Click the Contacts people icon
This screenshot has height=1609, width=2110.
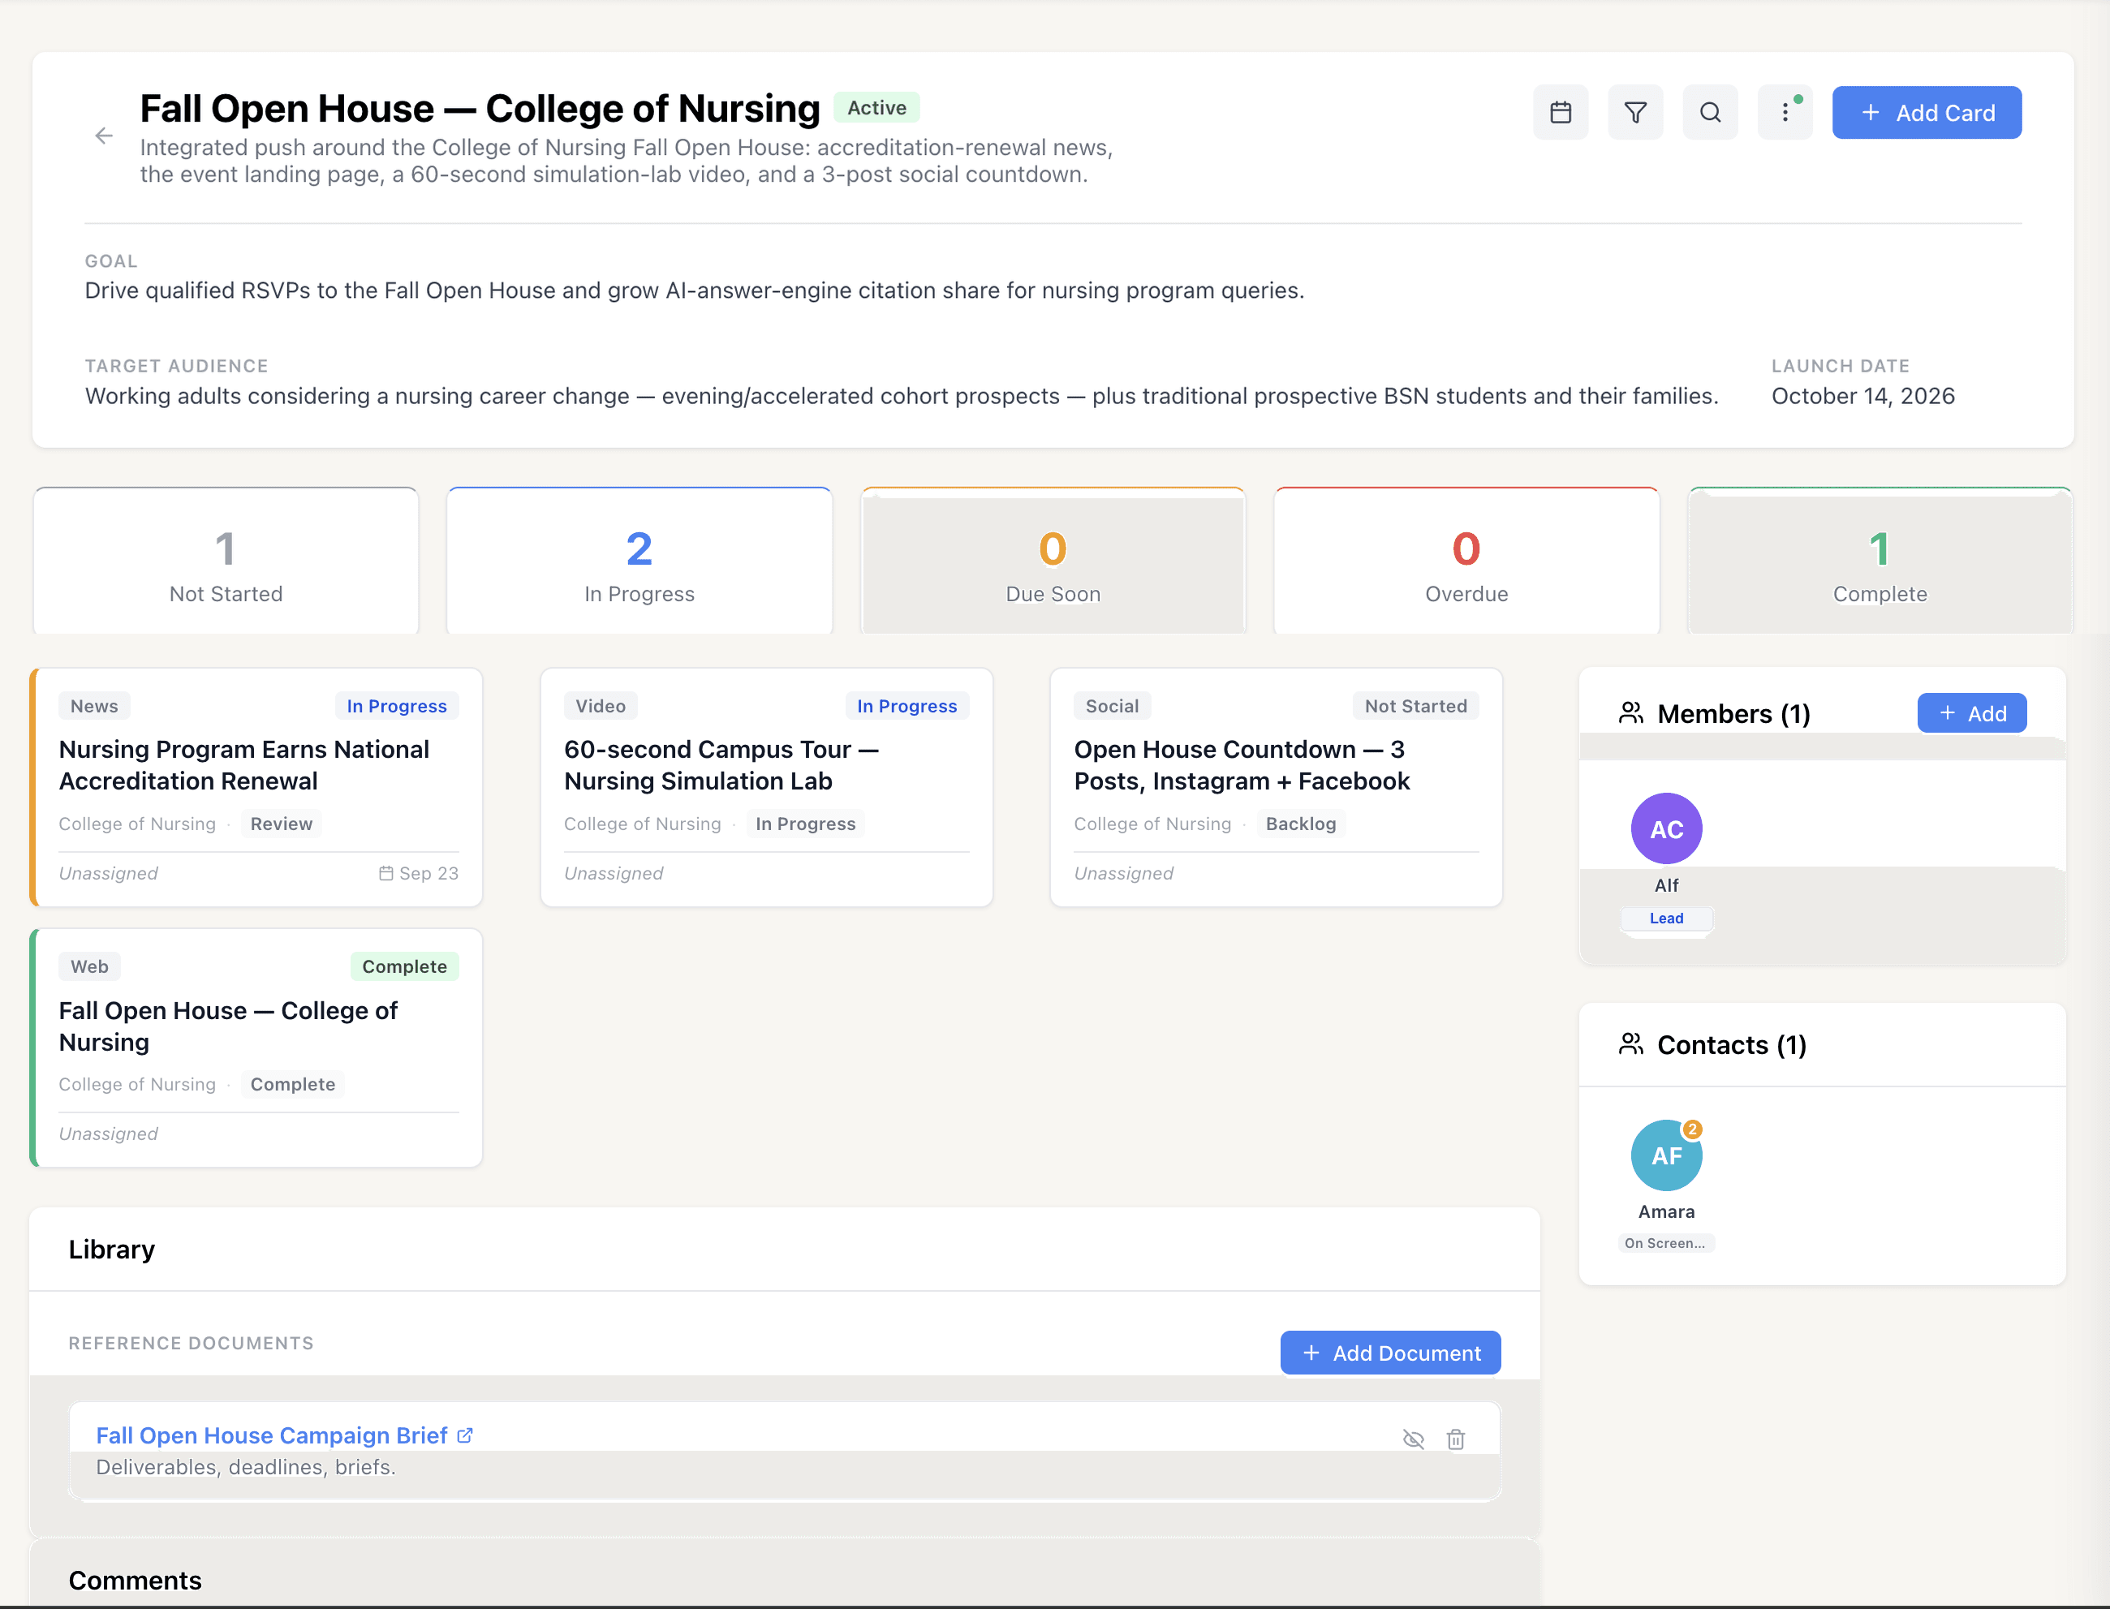click(1630, 1044)
